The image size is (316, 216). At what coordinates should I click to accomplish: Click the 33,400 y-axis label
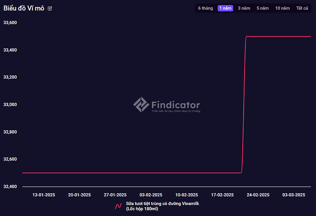tap(10, 50)
